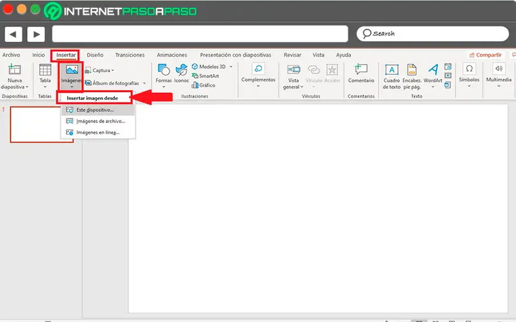Click the empty address bar field
The height and width of the screenshot is (322, 516).
coord(200,34)
